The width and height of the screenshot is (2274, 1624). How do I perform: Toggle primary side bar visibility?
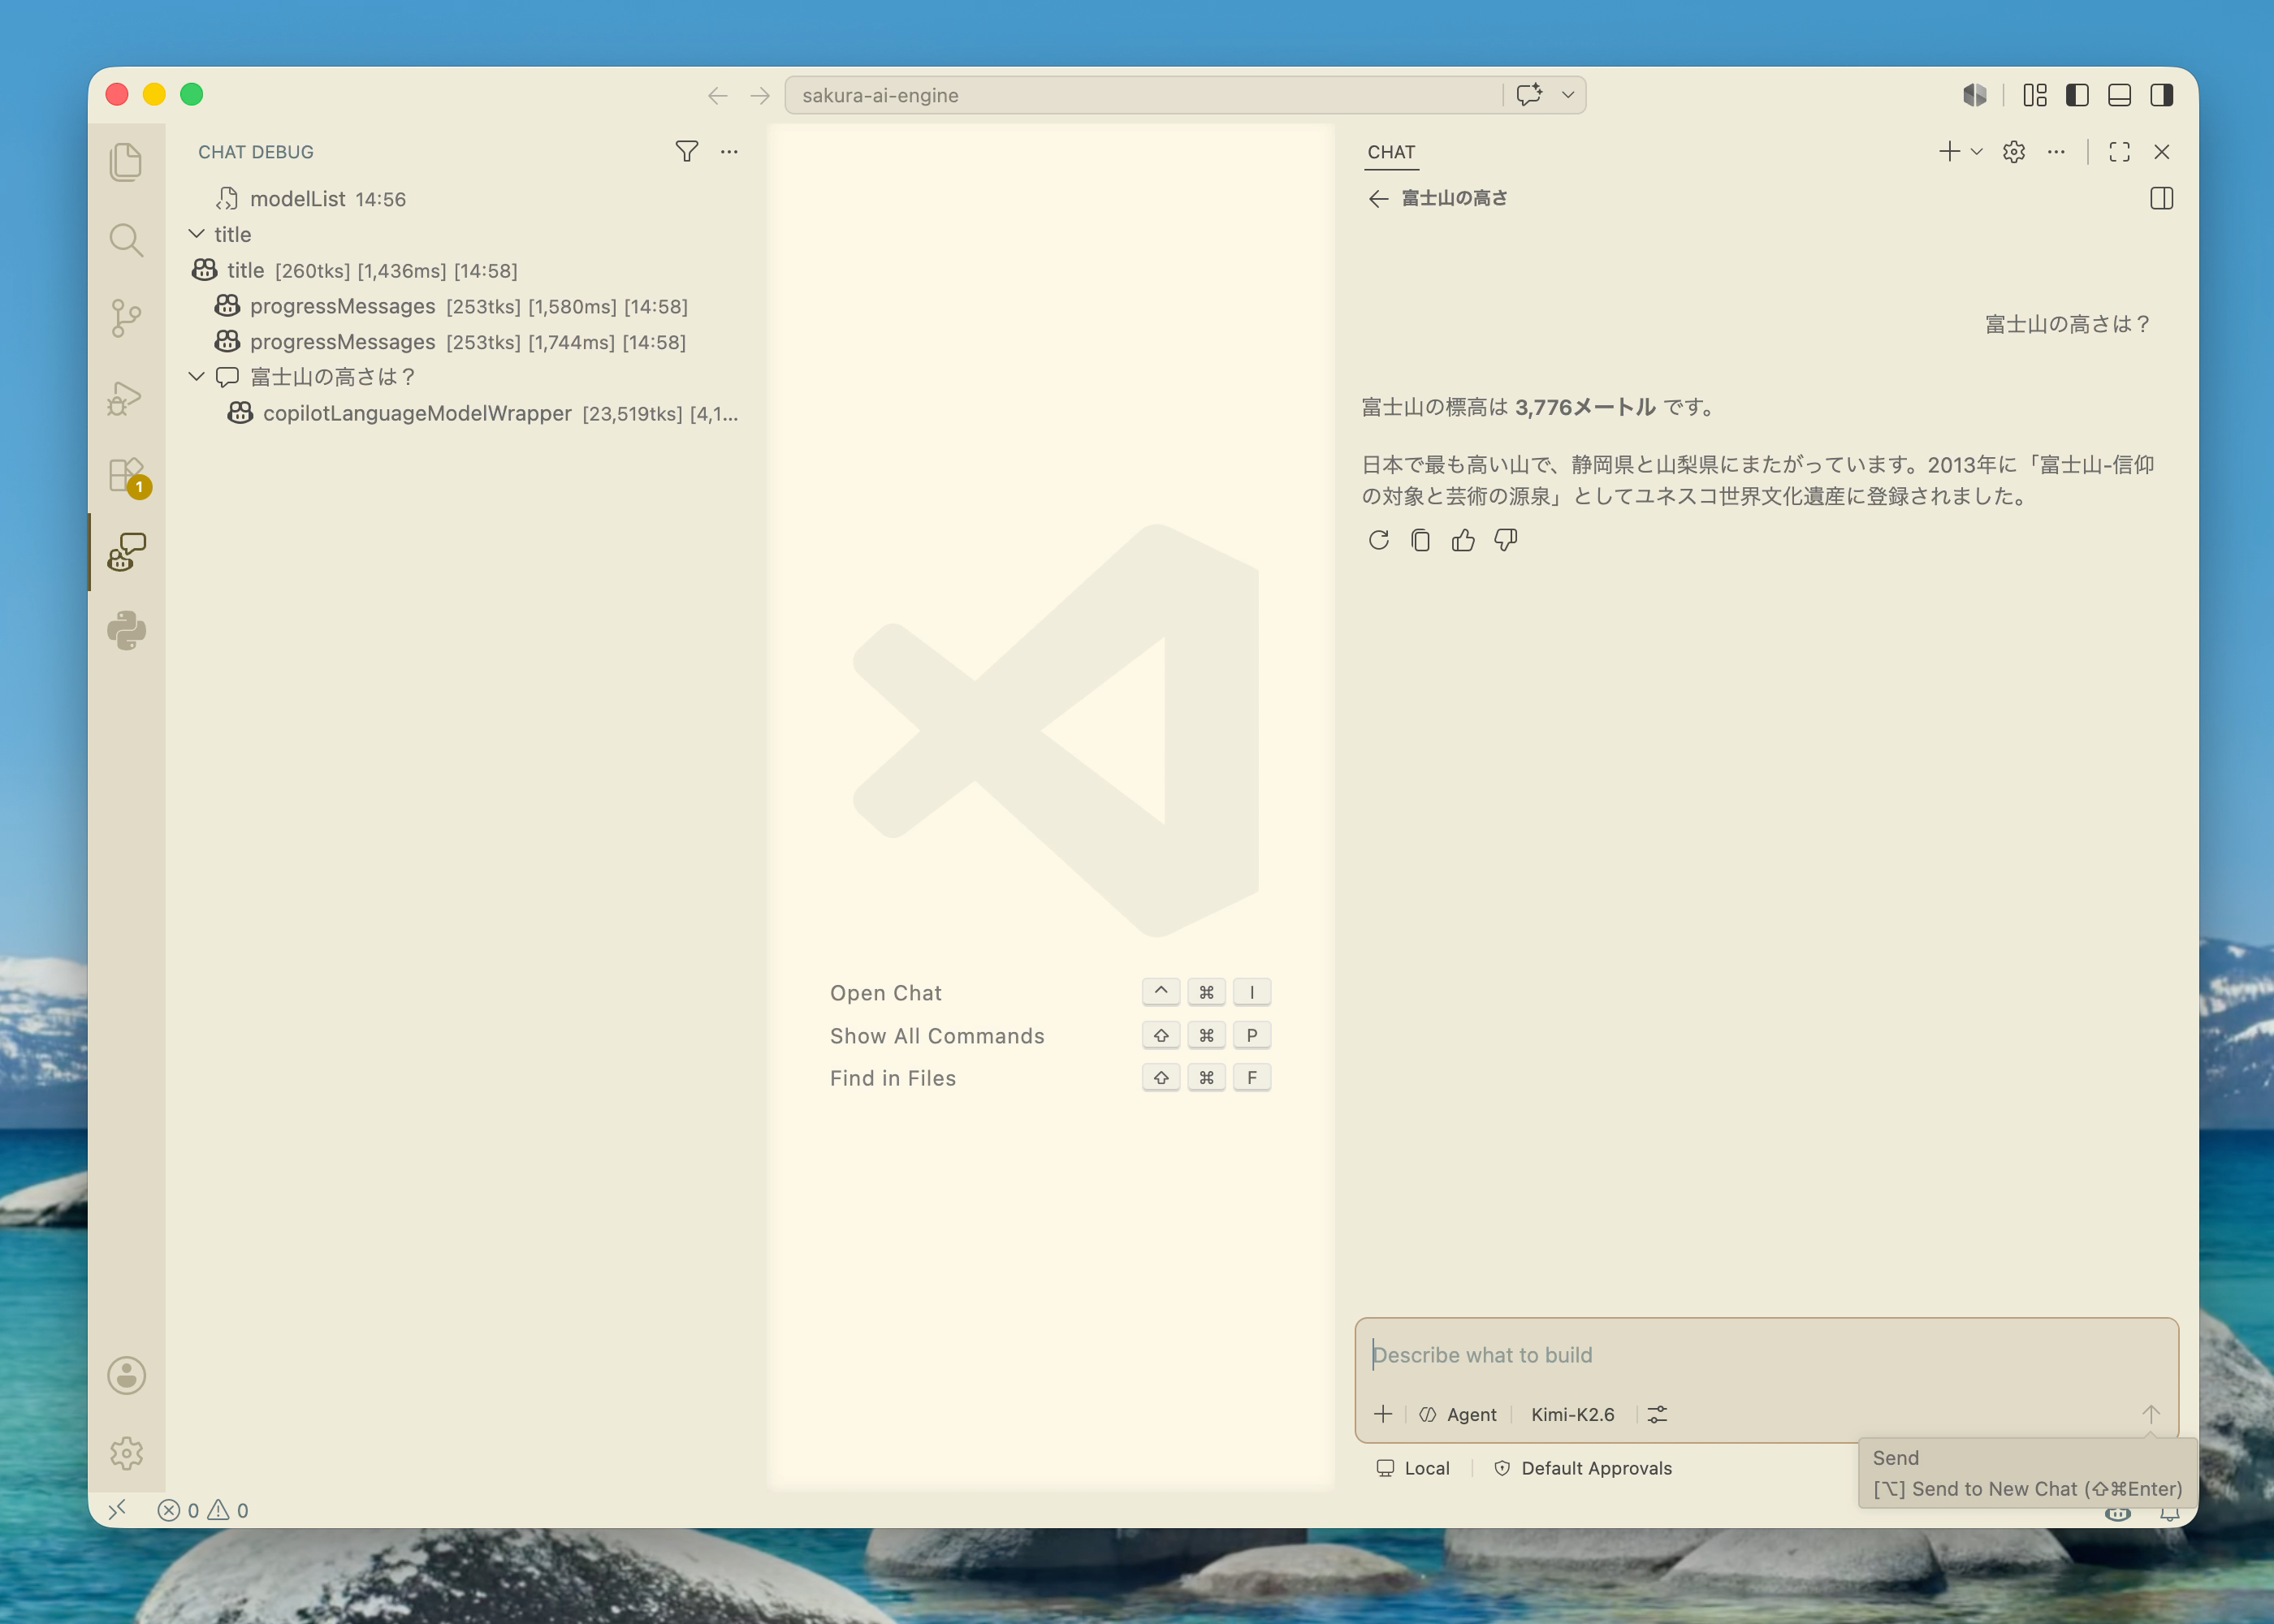(x=2077, y=95)
